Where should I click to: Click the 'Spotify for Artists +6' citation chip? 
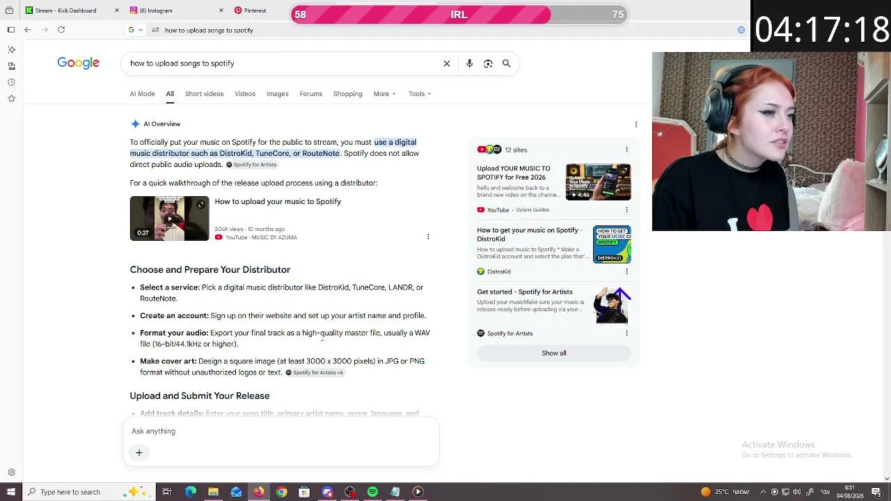pyautogui.click(x=315, y=373)
